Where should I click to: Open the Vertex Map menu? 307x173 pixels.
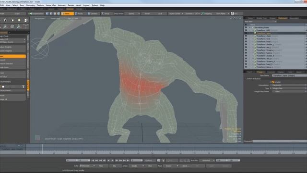click(x=51, y=5)
